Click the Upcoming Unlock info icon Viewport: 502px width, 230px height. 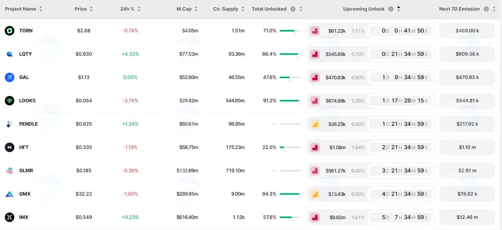point(391,9)
